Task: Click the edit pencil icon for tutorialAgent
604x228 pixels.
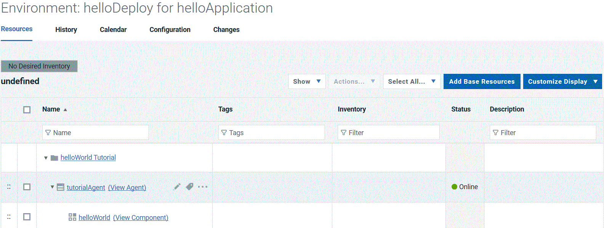Action: pyautogui.click(x=177, y=187)
